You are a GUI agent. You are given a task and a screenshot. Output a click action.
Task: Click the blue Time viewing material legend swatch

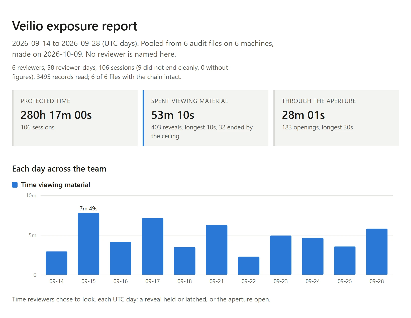15,185
